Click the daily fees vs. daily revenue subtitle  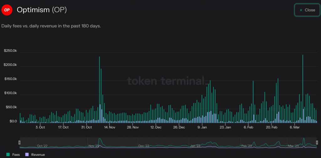[x=51, y=26]
